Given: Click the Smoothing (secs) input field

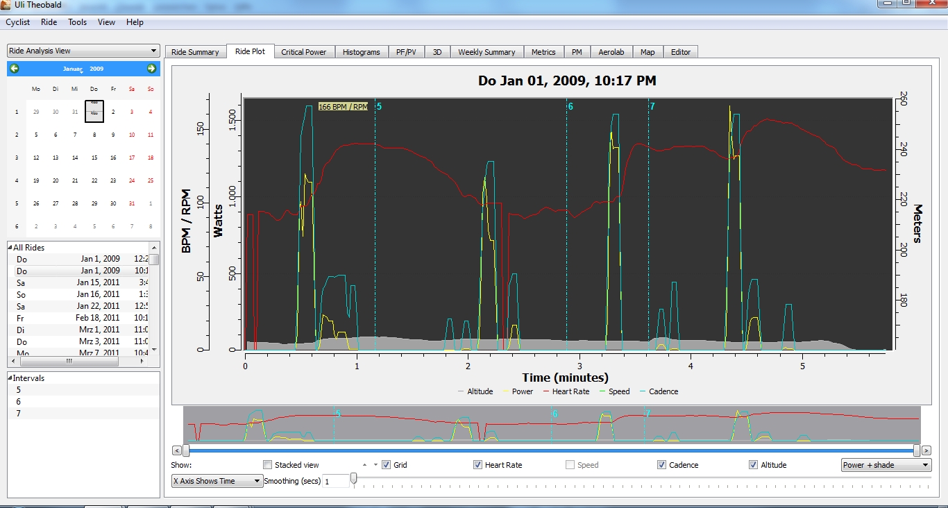Looking at the screenshot, I should point(336,481).
